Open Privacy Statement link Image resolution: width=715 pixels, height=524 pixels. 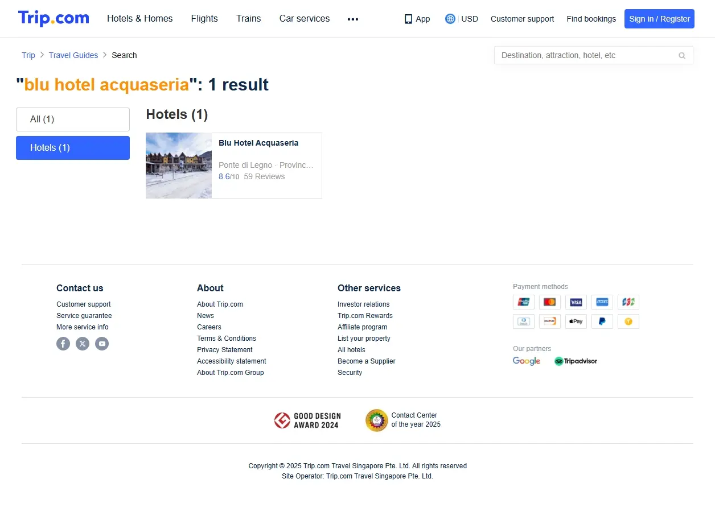point(225,350)
